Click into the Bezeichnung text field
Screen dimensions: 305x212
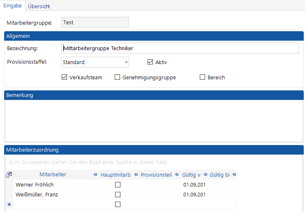[x=179, y=48]
